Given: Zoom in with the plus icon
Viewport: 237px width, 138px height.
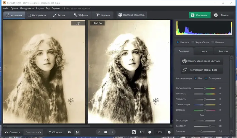Looking at the screenshot, I should tap(169, 132).
